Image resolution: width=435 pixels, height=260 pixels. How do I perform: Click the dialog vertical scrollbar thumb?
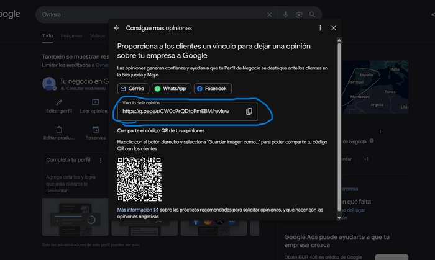(339, 127)
